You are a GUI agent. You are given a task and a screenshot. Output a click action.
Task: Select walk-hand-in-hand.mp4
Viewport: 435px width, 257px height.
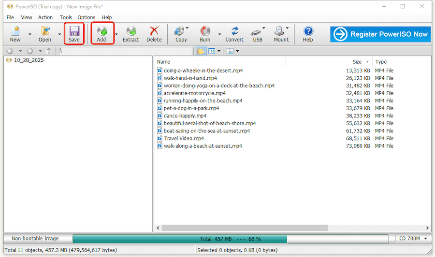(190, 78)
